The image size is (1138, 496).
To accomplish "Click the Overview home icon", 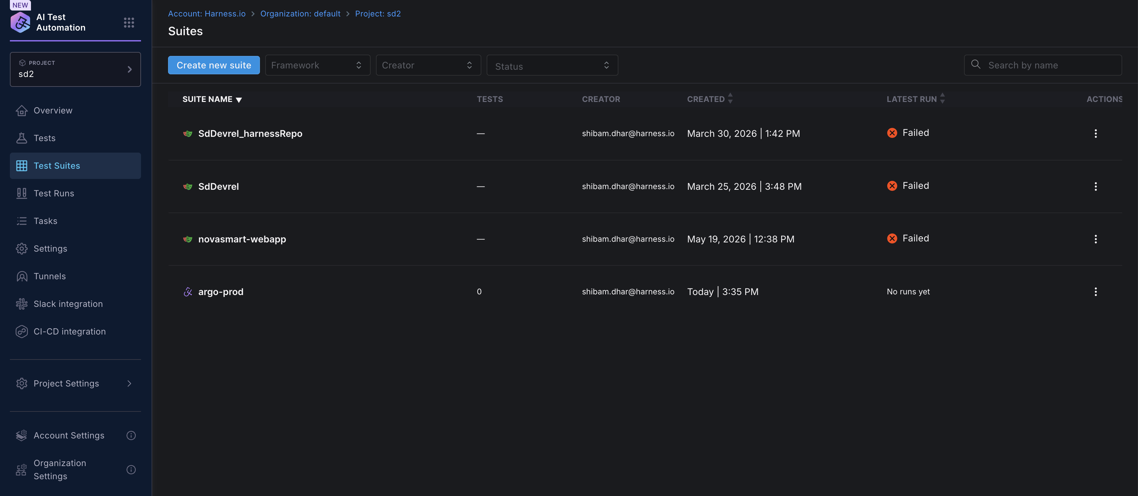I will [x=22, y=111].
